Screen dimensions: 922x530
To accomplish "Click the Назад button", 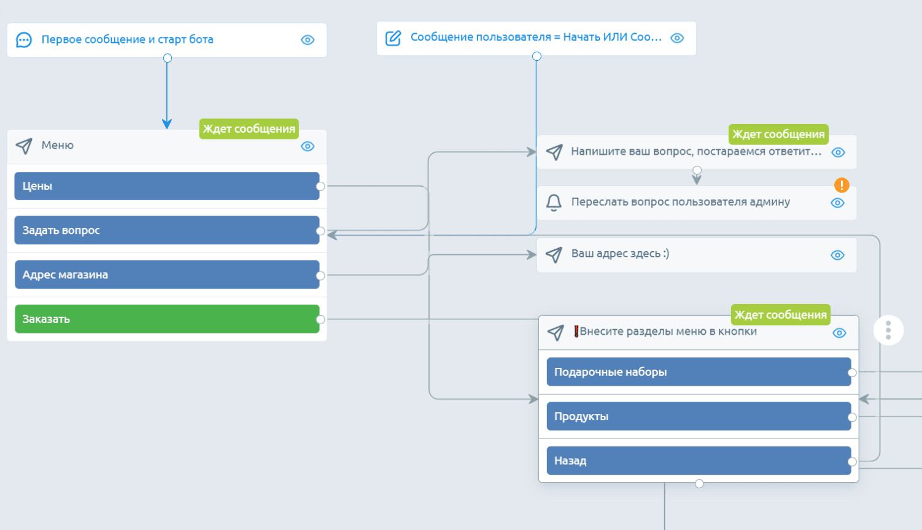I will tap(699, 460).
